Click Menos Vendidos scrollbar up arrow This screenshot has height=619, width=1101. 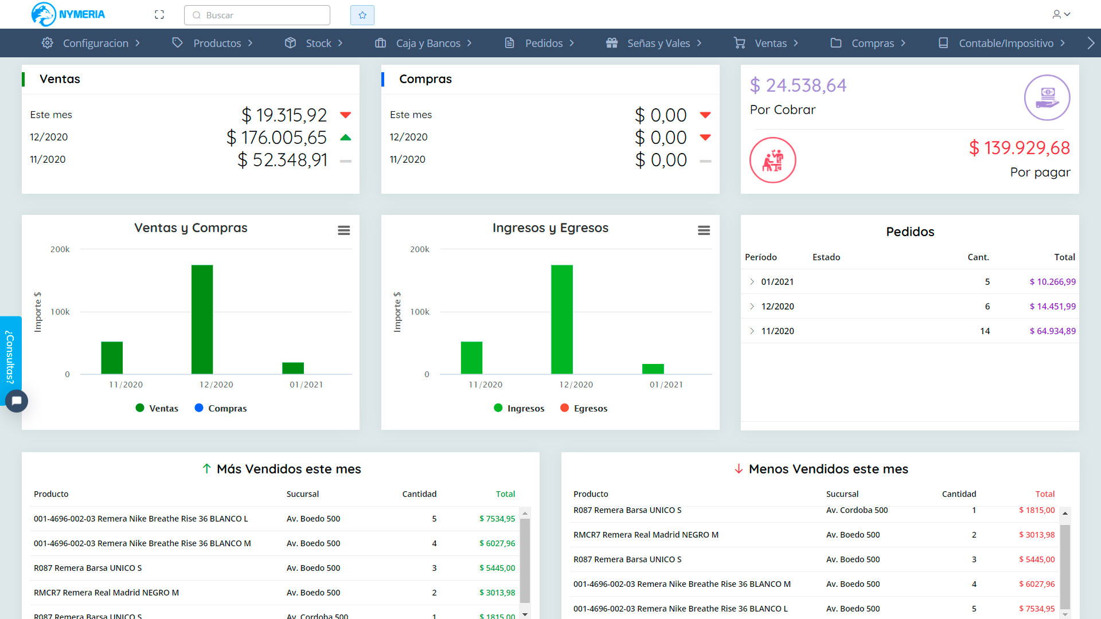[x=1065, y=513]
